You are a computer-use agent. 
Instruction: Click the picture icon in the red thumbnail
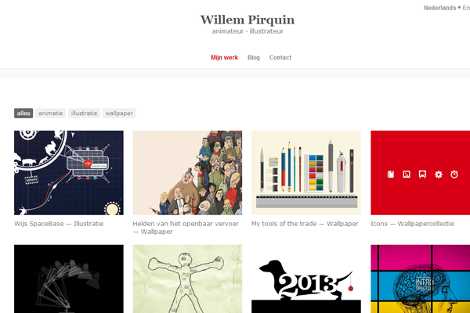pos(407,174)
